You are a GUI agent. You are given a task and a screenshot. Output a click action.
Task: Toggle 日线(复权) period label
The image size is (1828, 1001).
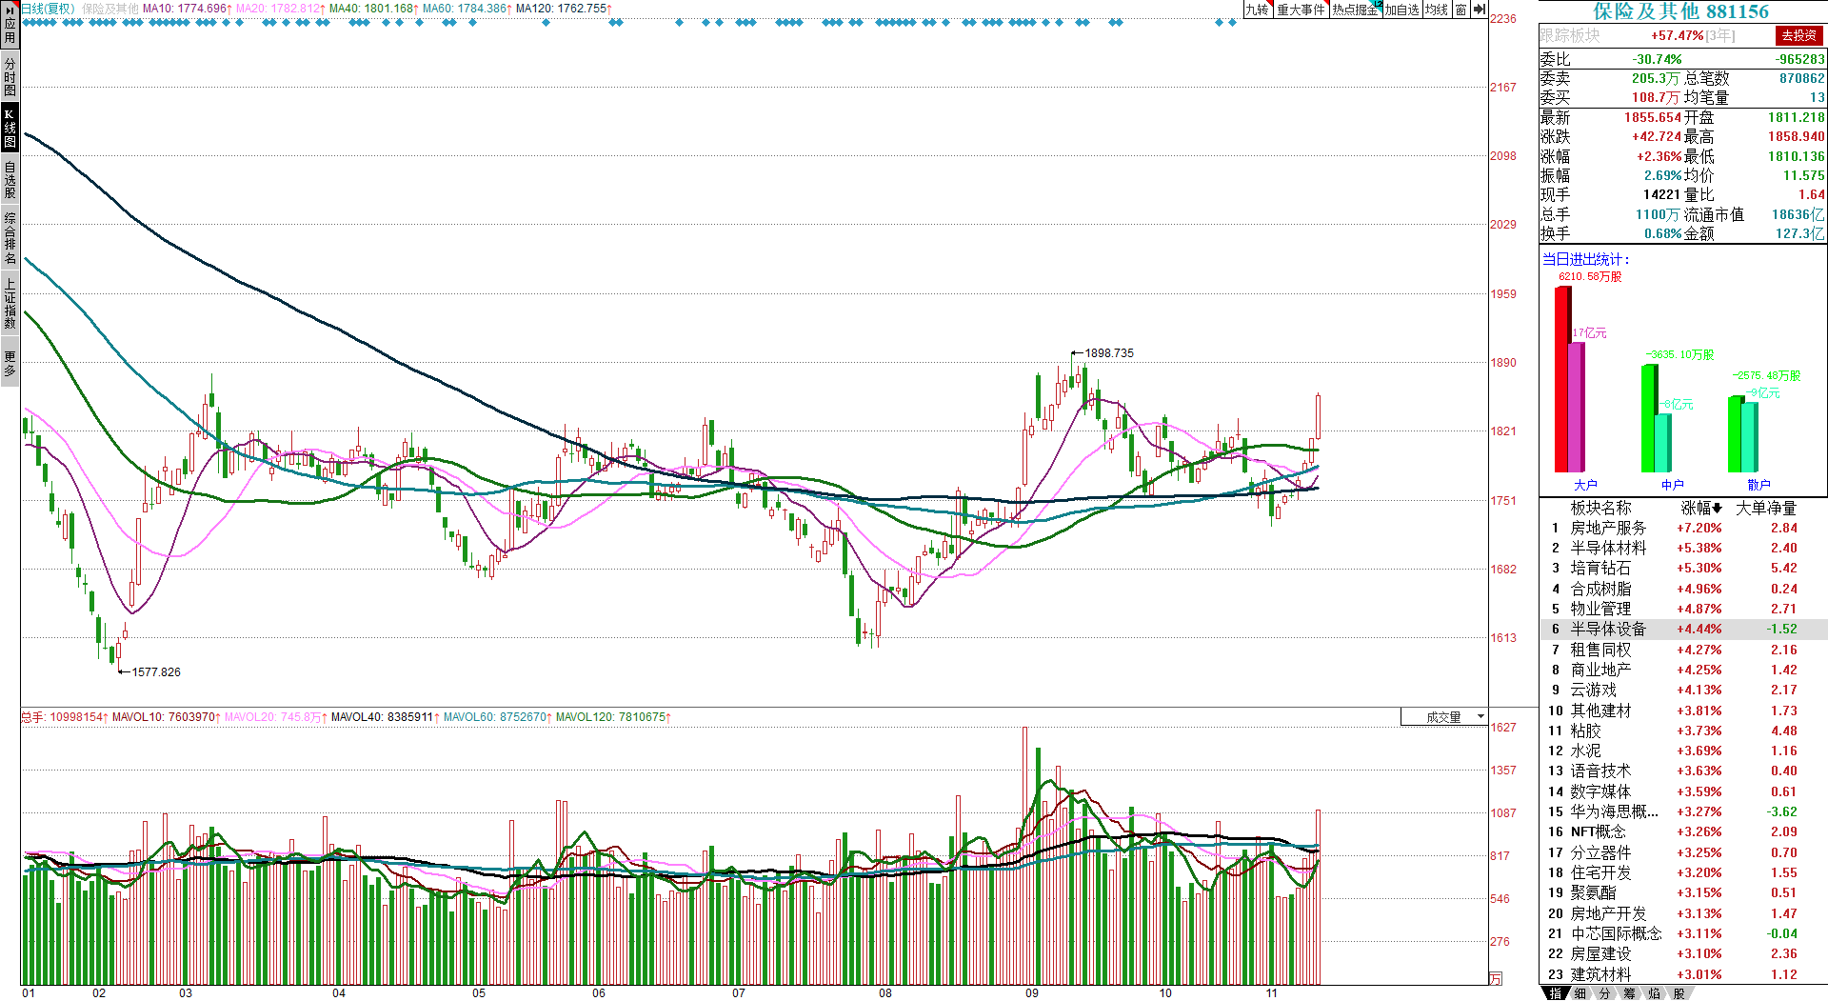coord(48,9)
